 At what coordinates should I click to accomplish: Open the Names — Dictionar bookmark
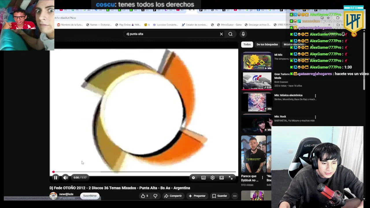coord(99,25)
